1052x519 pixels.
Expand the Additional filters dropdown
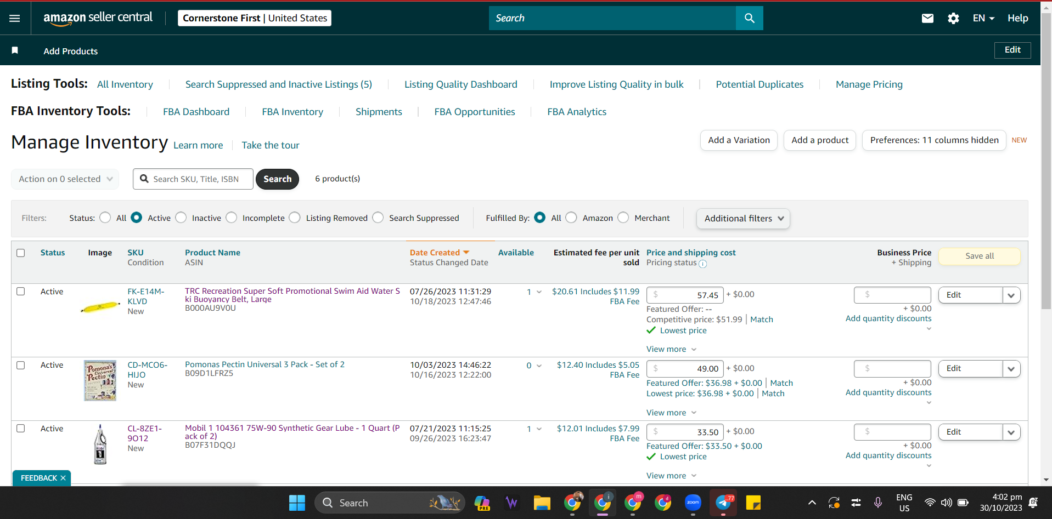(743, 218)
